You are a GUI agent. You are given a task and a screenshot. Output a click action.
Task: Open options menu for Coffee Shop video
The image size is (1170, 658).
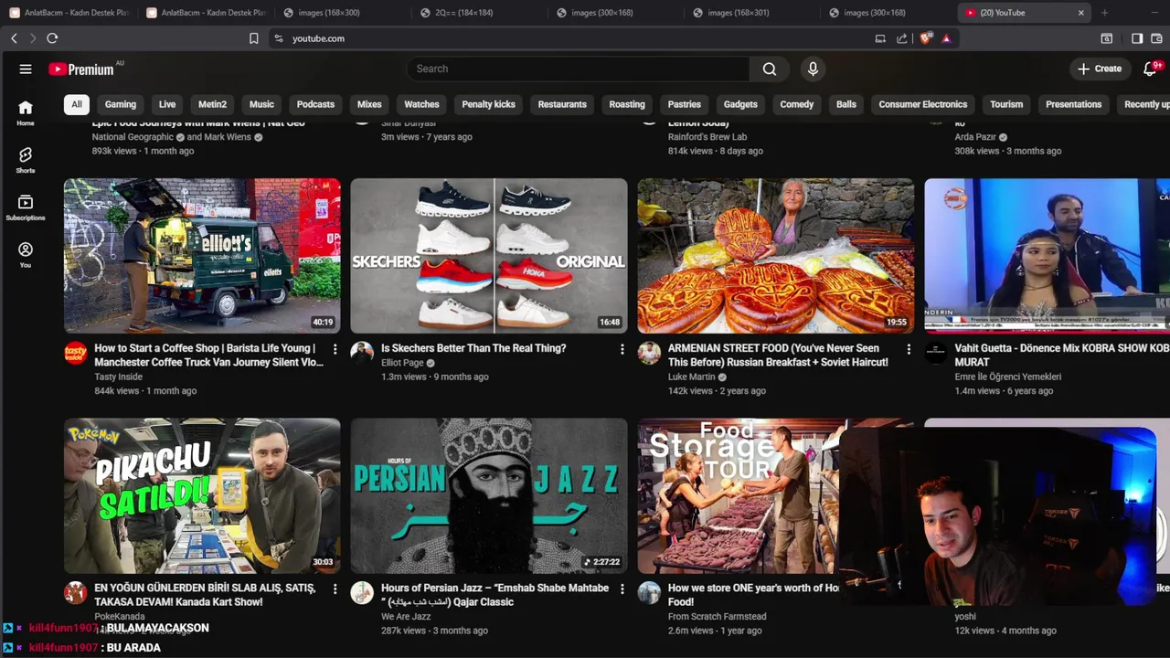335,349
